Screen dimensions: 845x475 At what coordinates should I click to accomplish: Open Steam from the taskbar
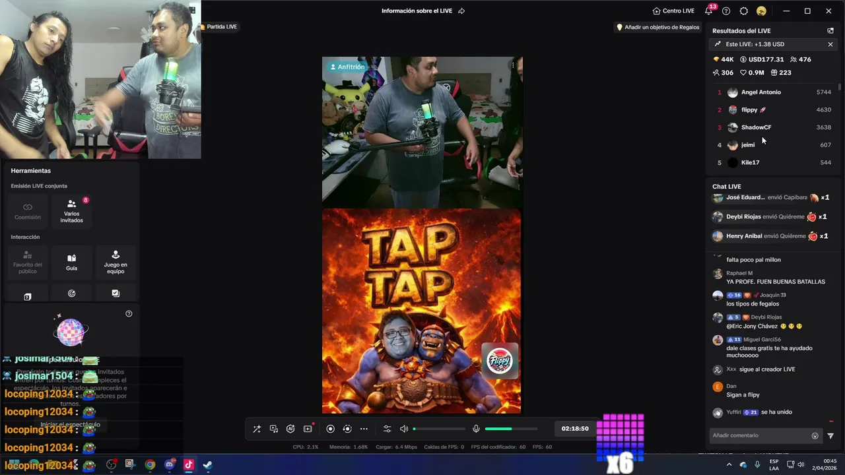pyautogui.click(x=207, y=464)
